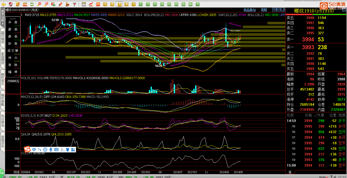Open the quote table list icon
Screen dimensions: 347x178
coord(84,4)
